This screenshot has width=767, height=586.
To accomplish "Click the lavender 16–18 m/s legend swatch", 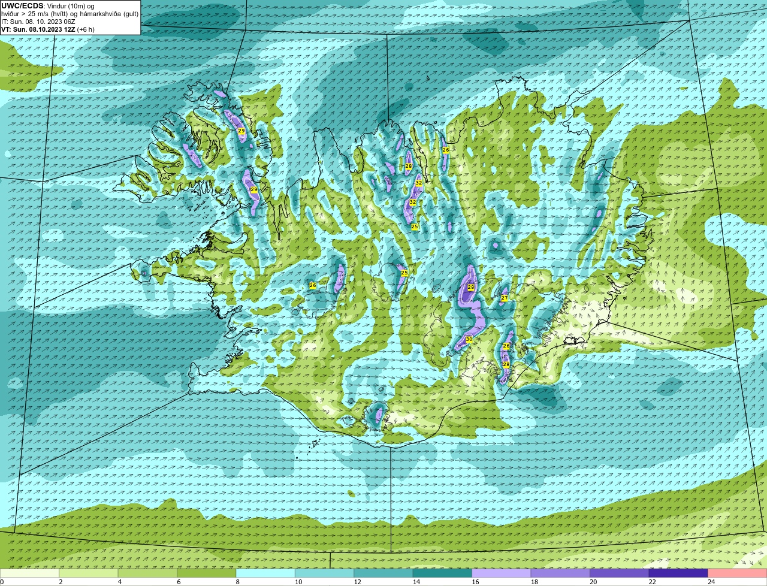I will click(x=502, y=573).
